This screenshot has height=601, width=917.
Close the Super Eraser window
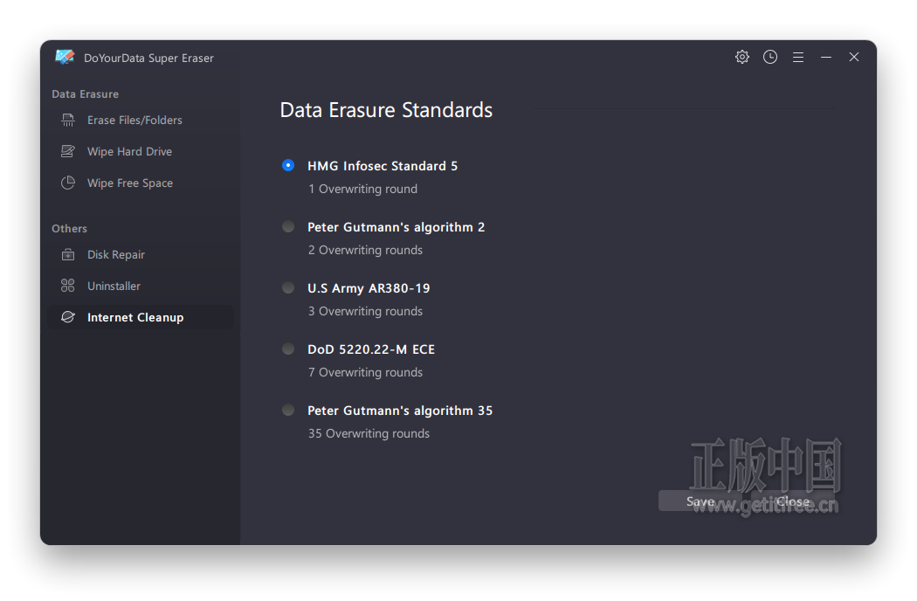pyautogui.click(x=854, y=57)
